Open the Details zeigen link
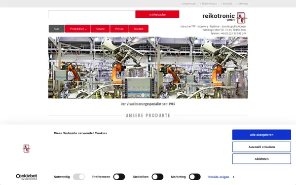 coord(219,177)
